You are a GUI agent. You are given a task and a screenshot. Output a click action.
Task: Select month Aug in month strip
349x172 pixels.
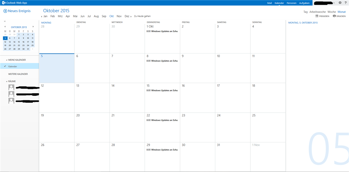(96, 16)
